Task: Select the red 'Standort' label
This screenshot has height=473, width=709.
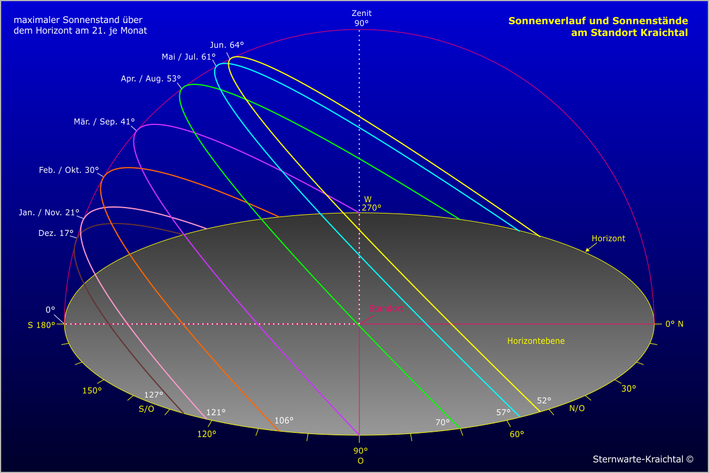Action: (386, 308)
